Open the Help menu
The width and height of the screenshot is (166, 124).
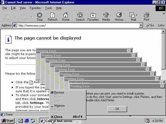pyautogui.click(x=59, y=8)
